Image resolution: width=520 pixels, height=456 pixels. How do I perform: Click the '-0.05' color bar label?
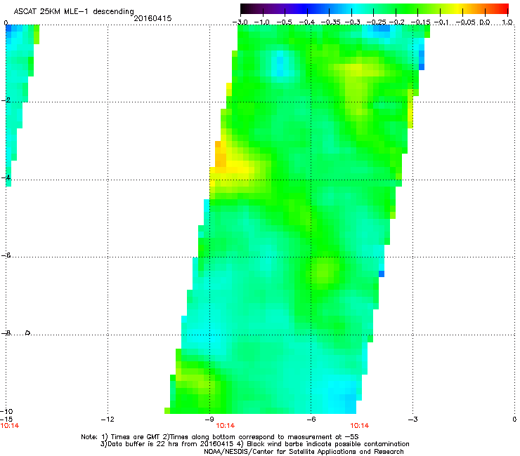(x=466, y=22)
